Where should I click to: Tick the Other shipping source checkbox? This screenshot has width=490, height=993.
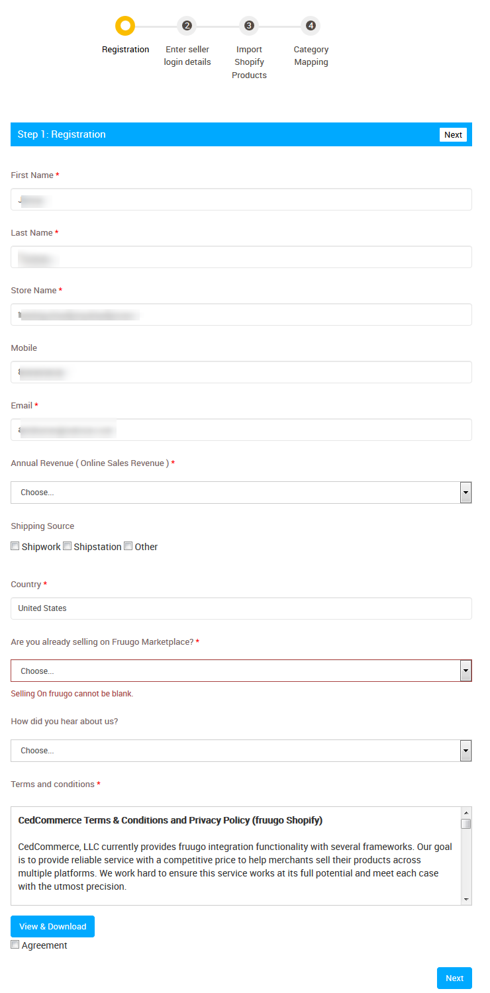coord(128,546)
